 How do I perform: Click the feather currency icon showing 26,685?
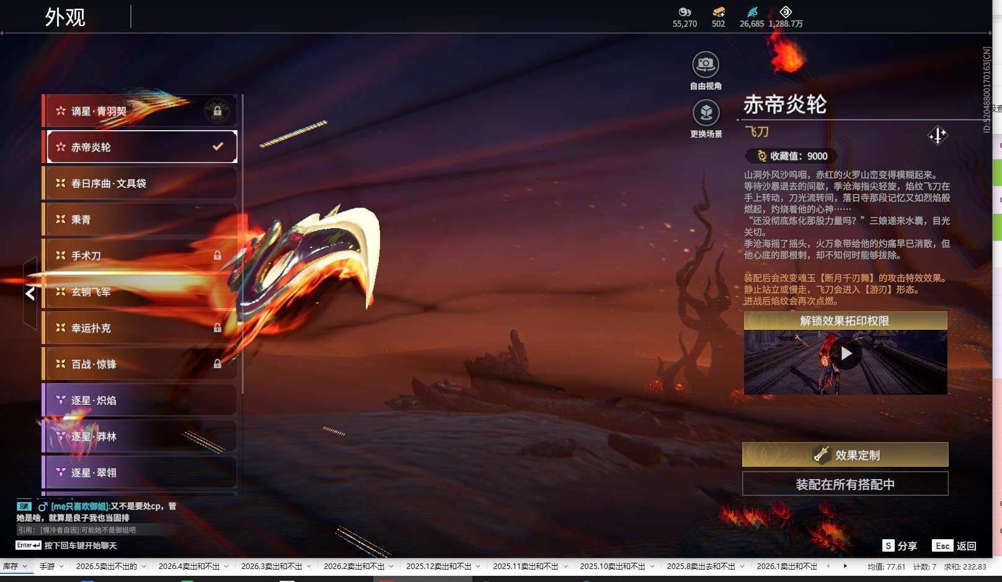tap(752, 12)
